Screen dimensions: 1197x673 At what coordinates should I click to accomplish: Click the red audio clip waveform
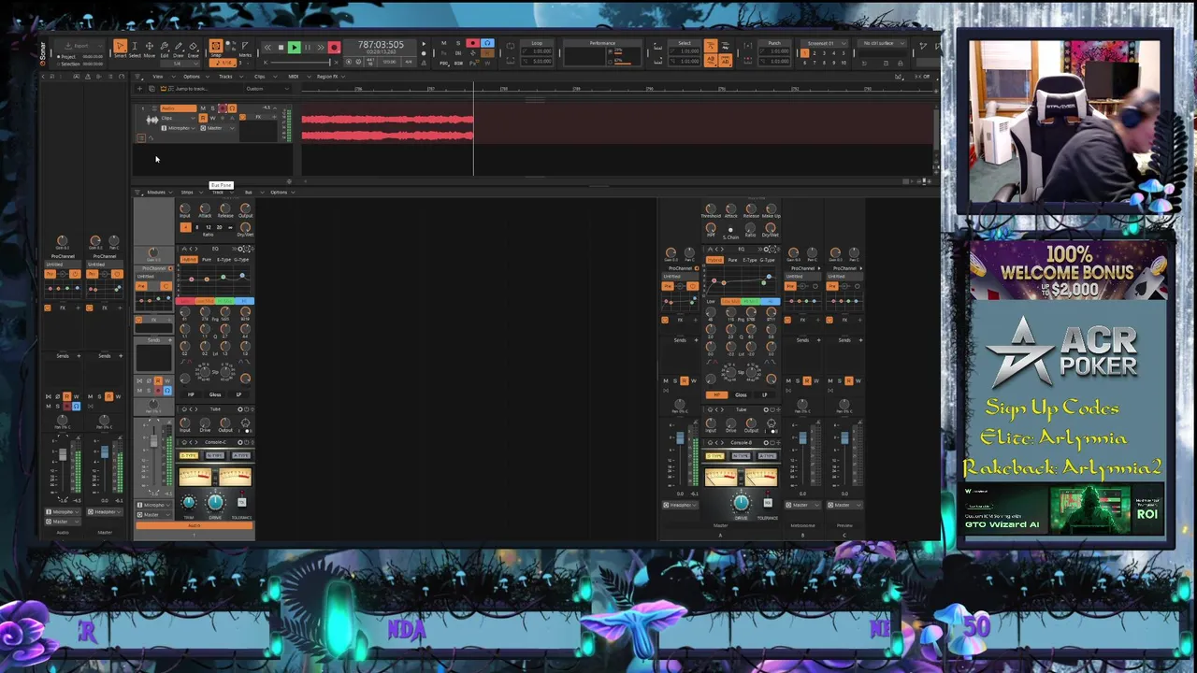(x=387, y=127)
